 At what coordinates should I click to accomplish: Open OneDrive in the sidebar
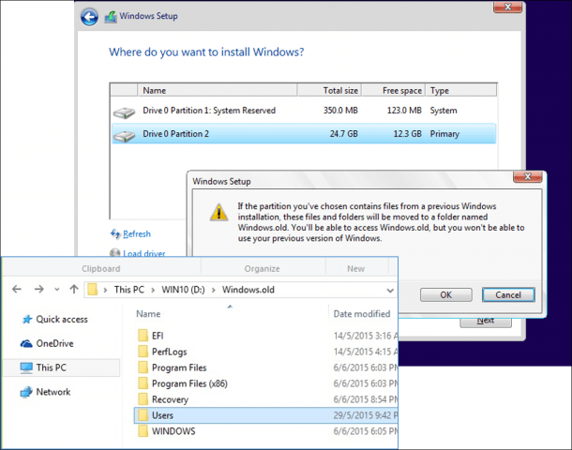[54, 343]
